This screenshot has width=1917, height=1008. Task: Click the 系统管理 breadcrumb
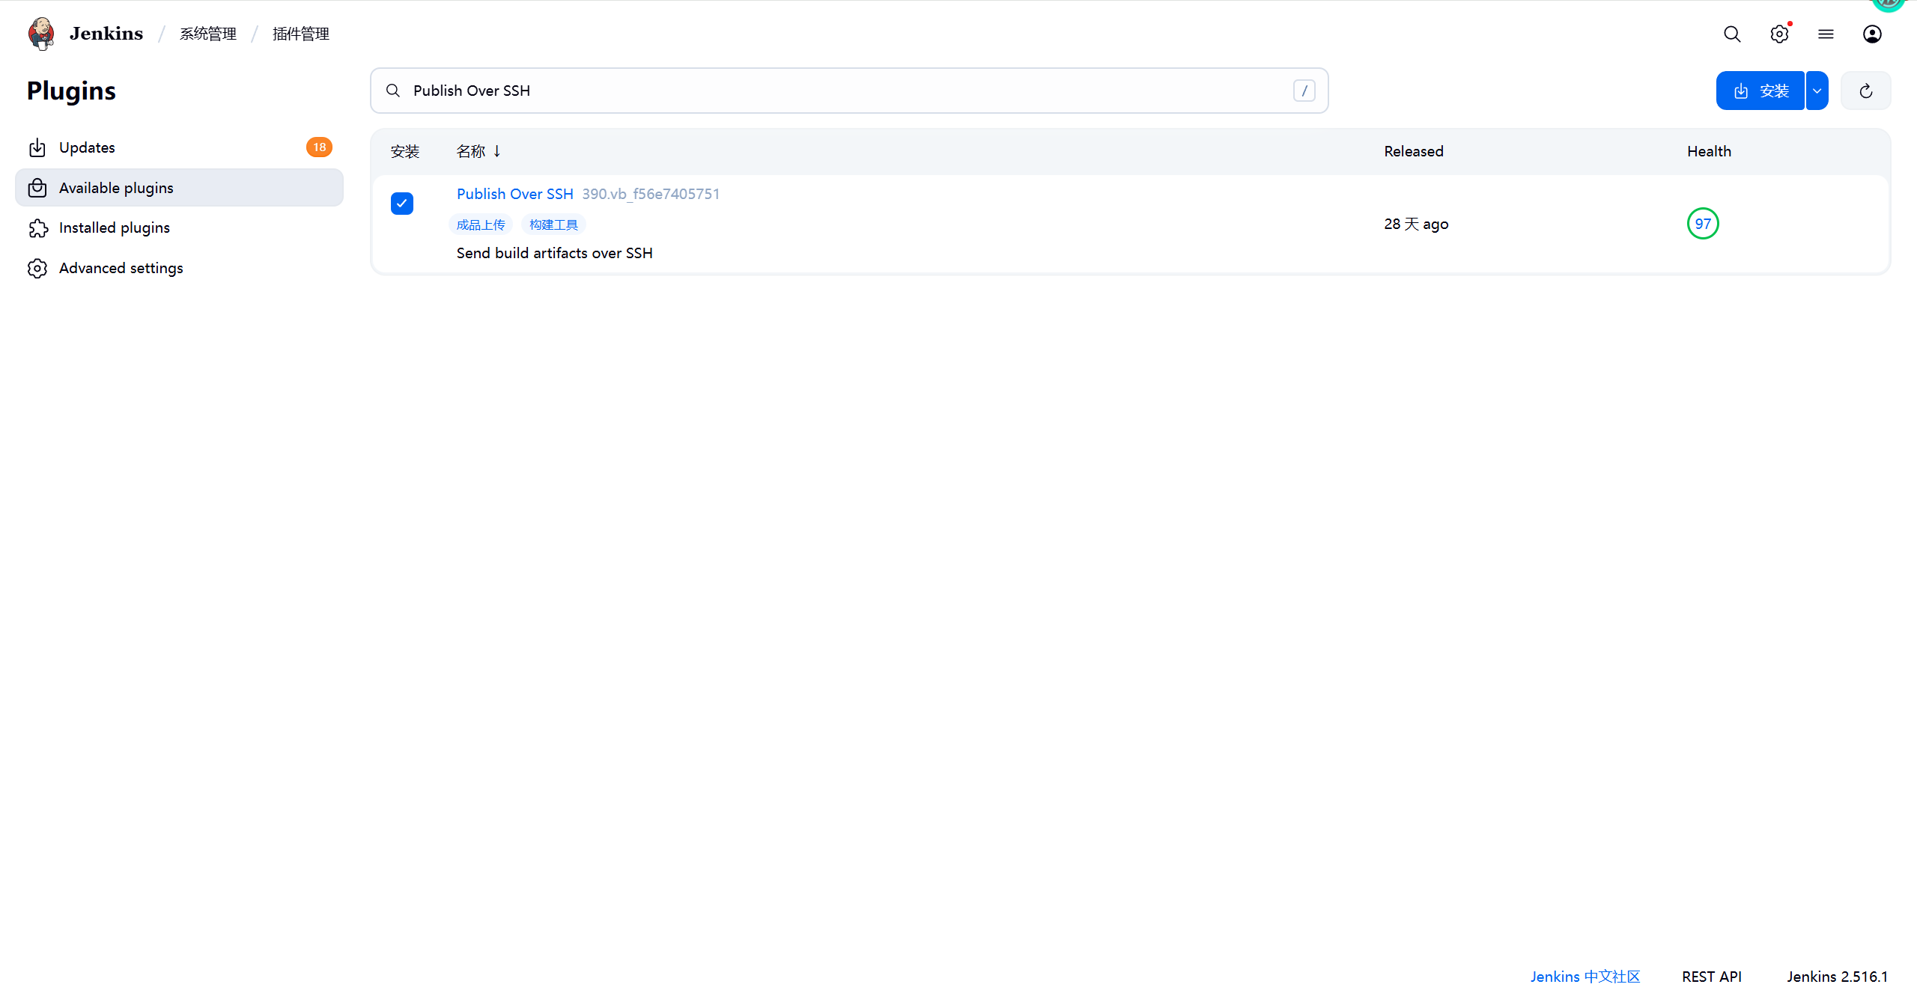coord(207,34)
